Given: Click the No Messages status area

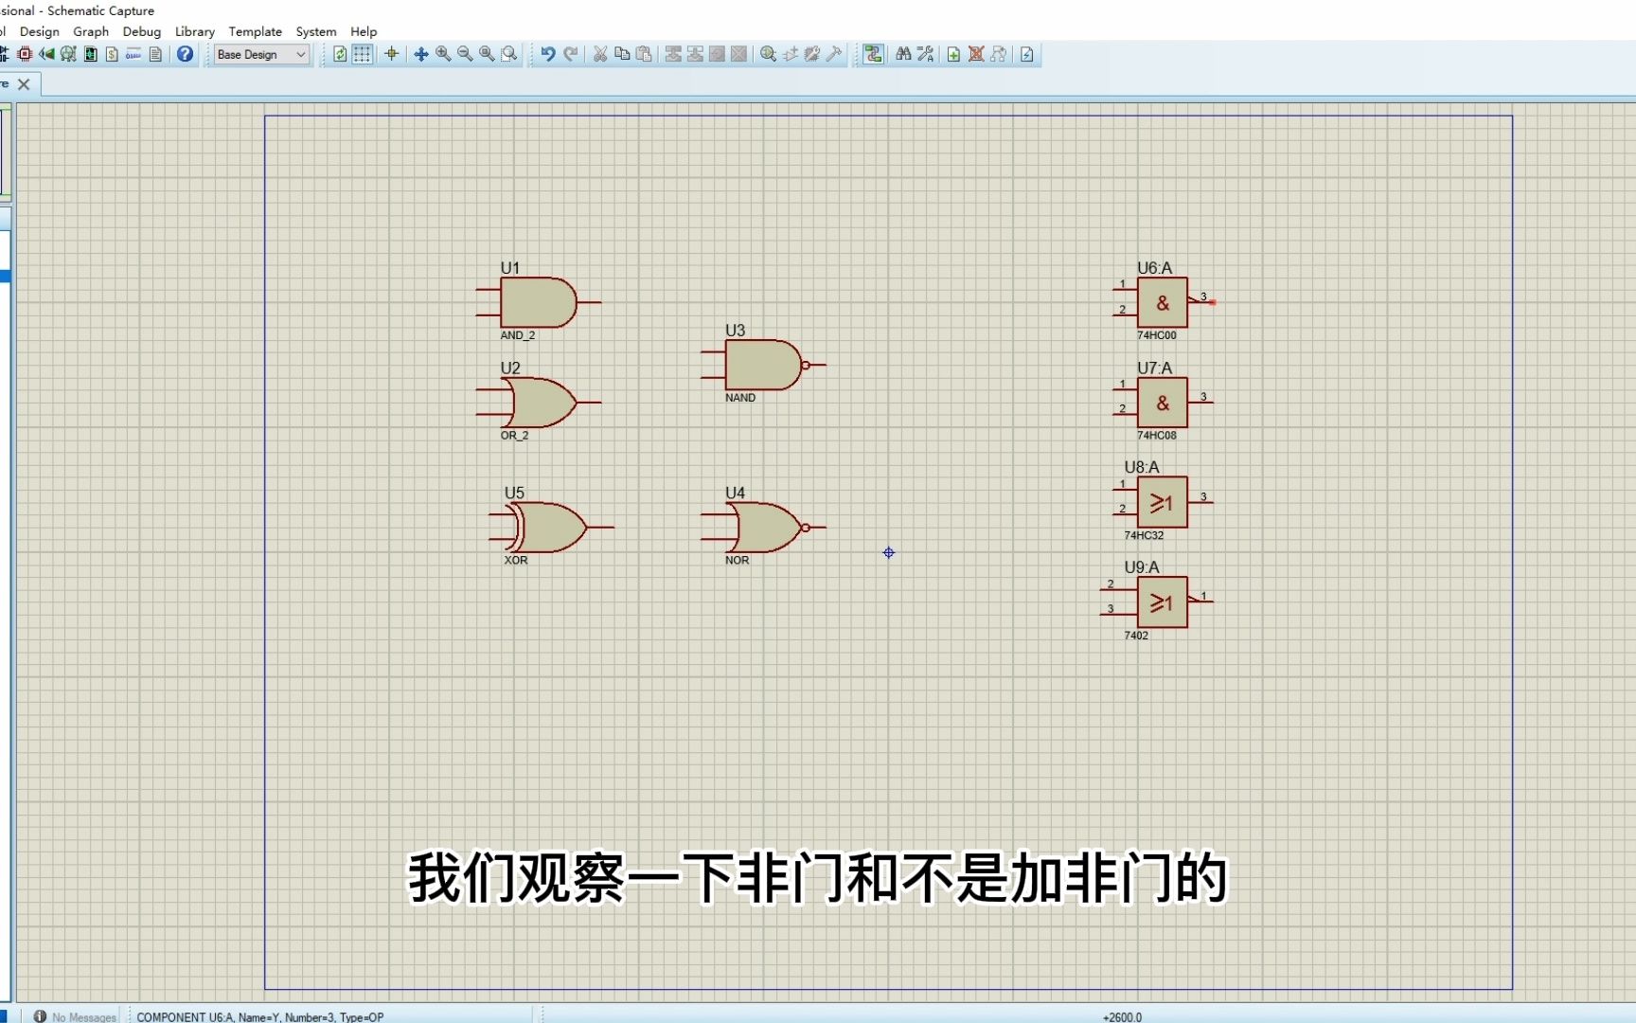Looking at the screenshot, I should (x=74, y=1016).
